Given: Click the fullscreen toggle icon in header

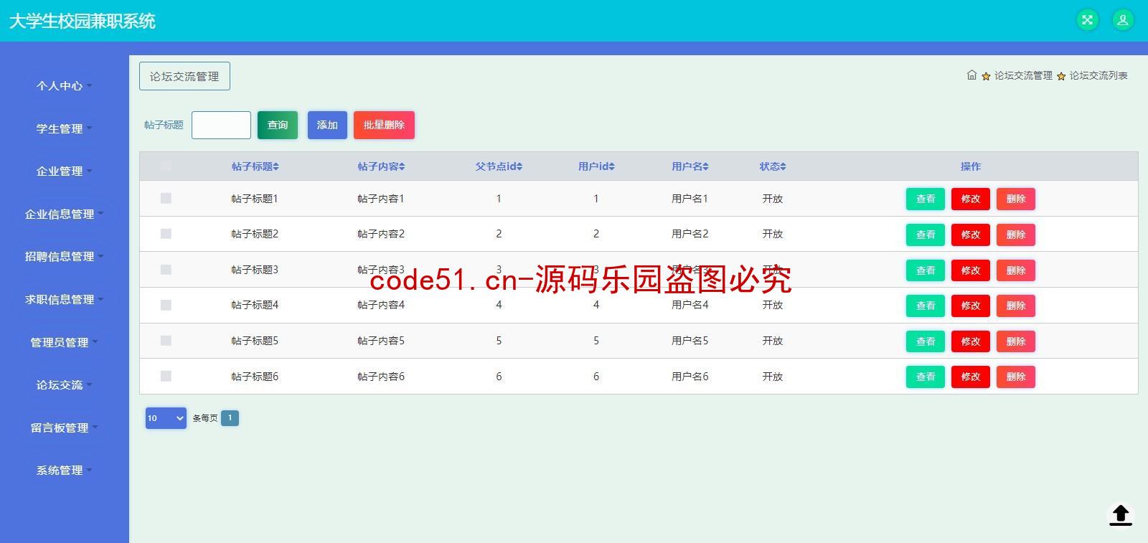Looking at the screenshot, I should pyautogui.click(x=1088, y=20).
